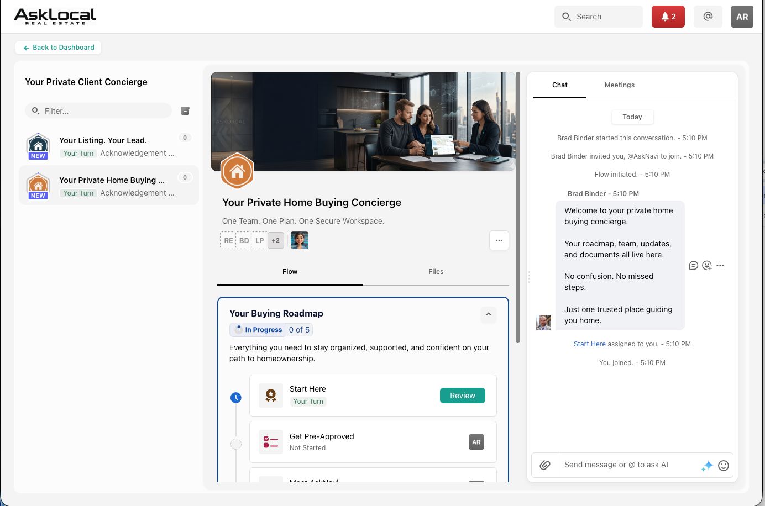Screen dimensions: 765x506
Task: Open the concierge more options menu
Action: [499, 240]
